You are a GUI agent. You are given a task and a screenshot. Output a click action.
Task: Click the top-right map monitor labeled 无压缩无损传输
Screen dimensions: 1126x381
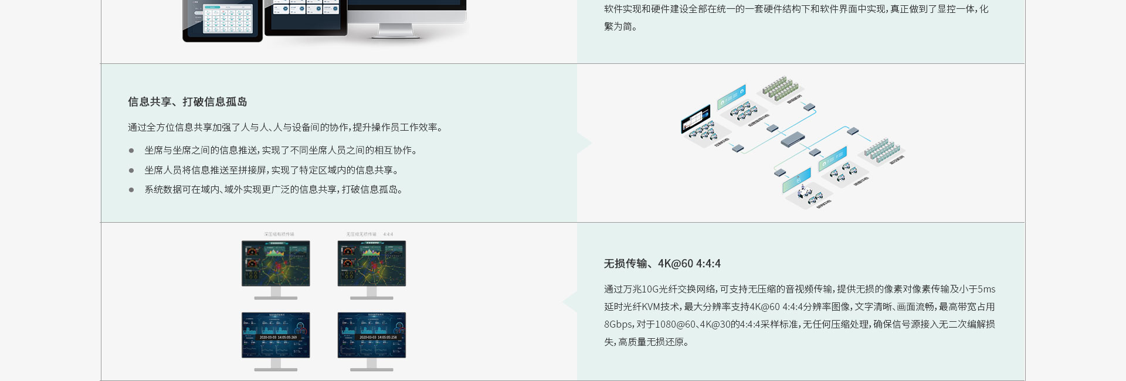[371, 264]
